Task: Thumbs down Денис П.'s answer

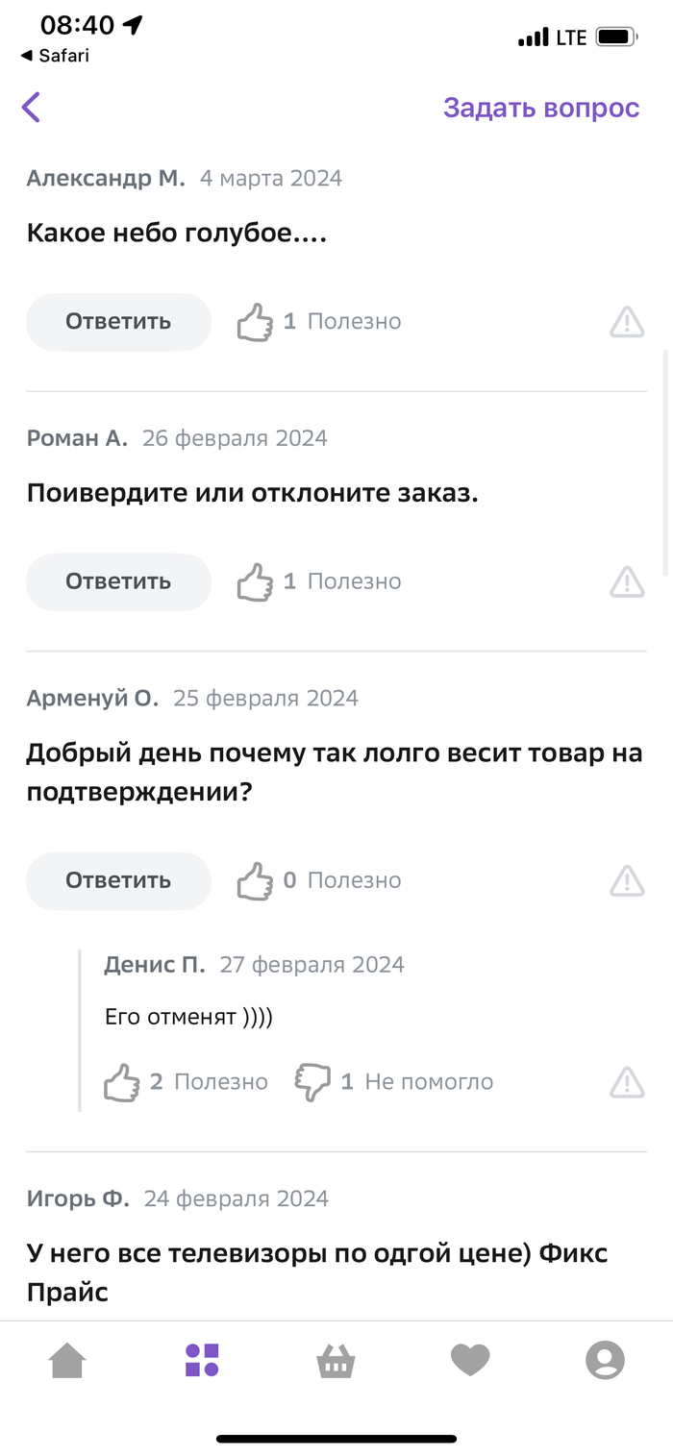Action: 312,1082
